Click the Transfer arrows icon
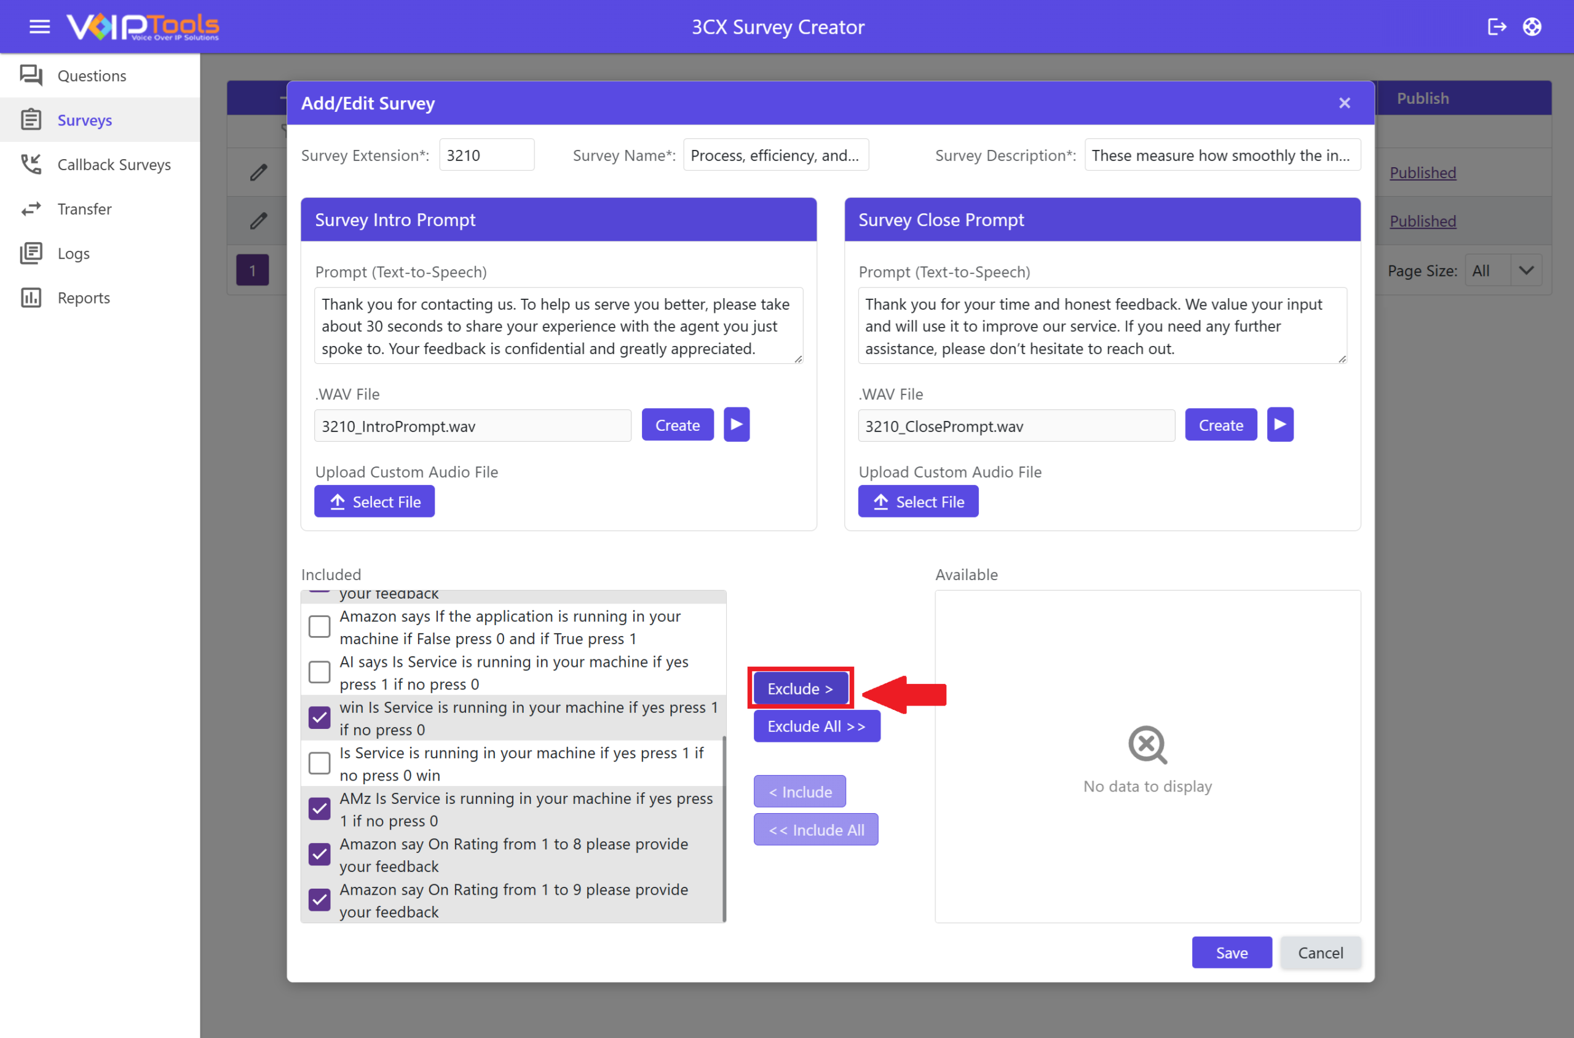 (31, 209)
